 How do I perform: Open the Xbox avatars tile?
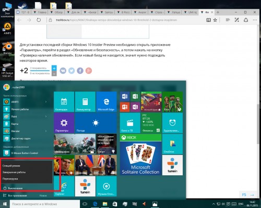click(172, 102)
